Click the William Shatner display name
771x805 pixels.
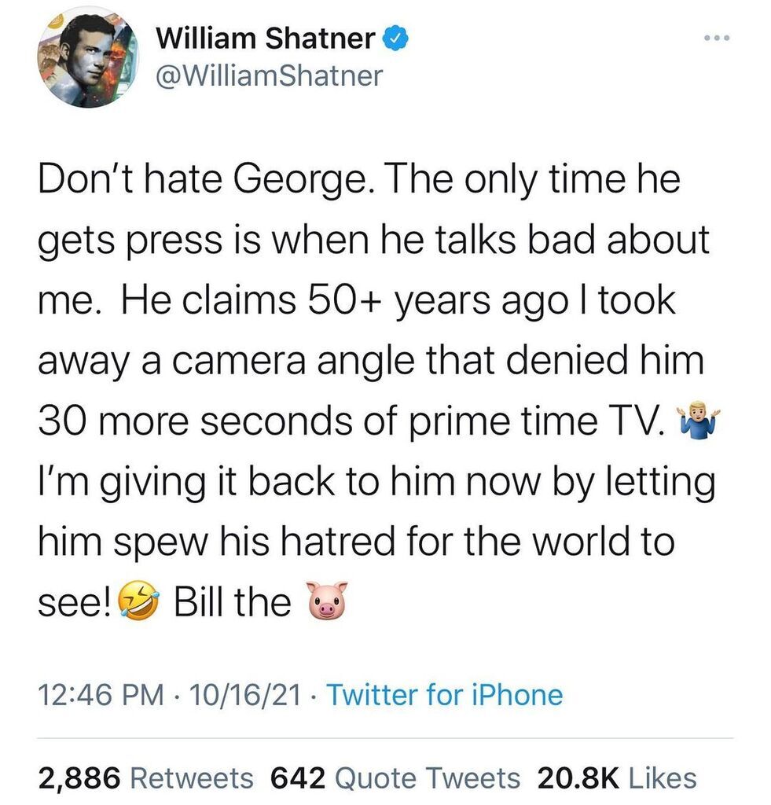tap(266, 39)
